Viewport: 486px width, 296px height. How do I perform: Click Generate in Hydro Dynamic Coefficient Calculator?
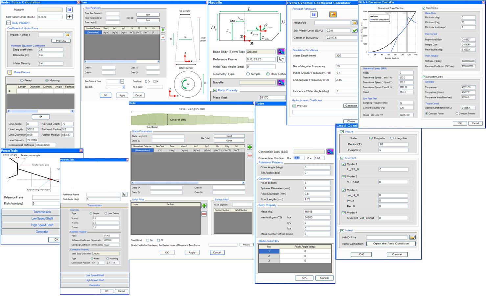coord(351,106)
